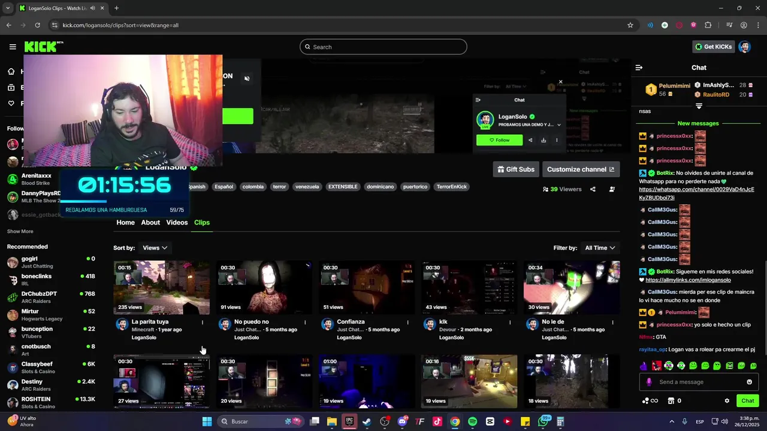The height and width of the screenshot is (431, 767).
Task: Click the share icon next to viewer count
Action: (593, 189)
